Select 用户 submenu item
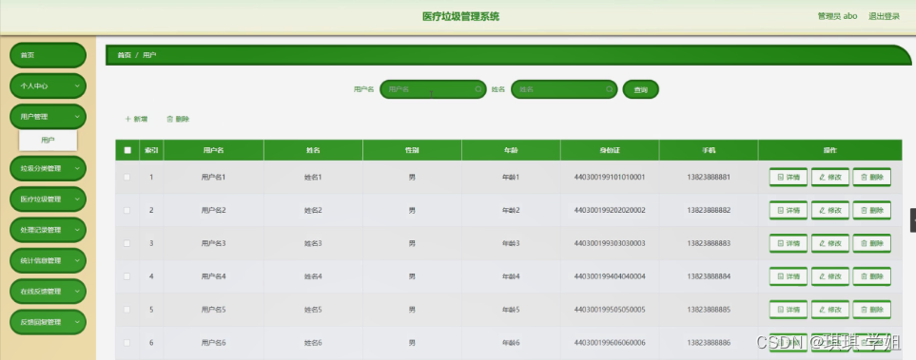Screen dimensions: 916x360 point(48,140)
